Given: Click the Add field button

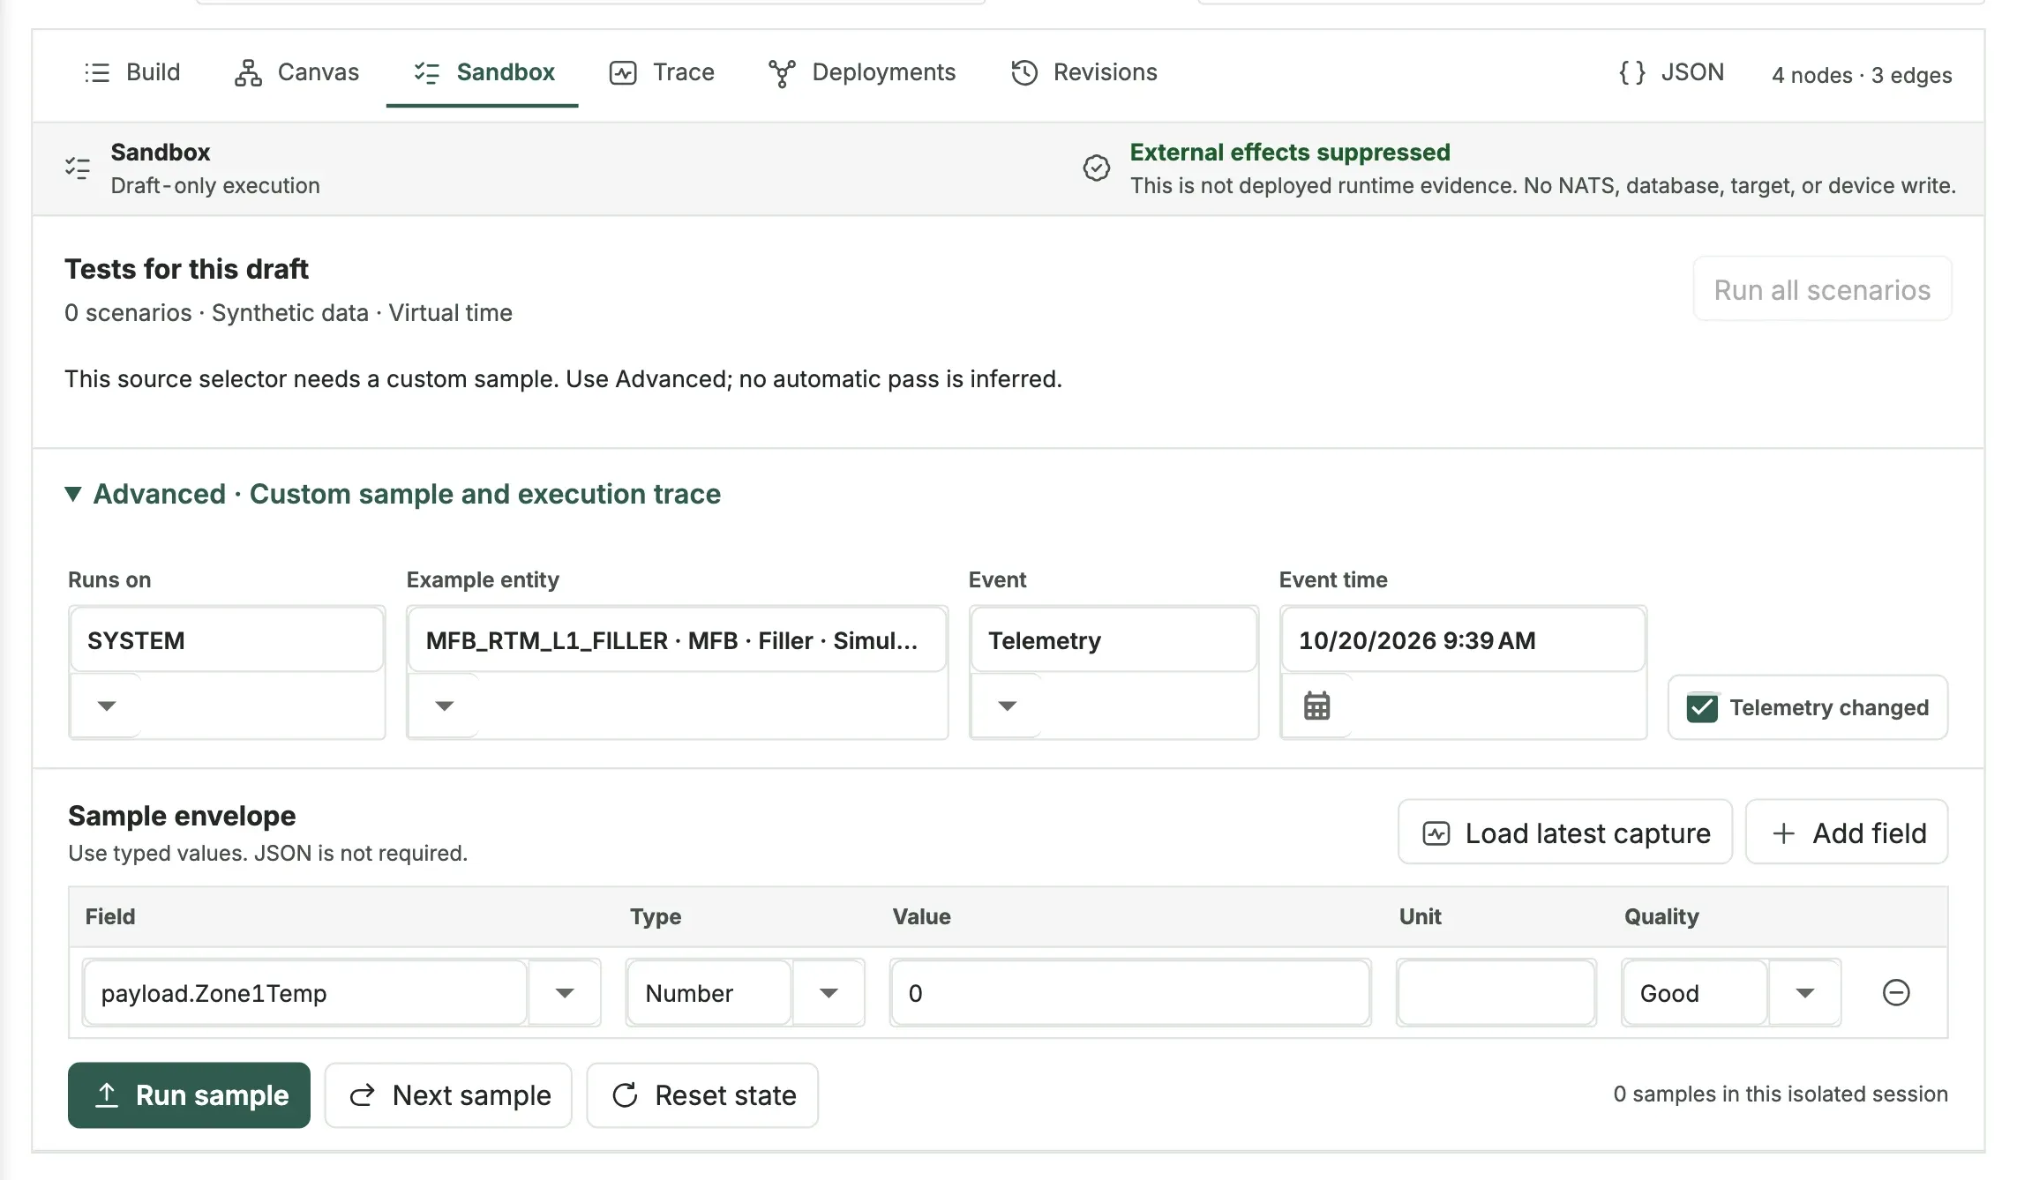Looking at the screenshot, I should (x=1848, y=833).
